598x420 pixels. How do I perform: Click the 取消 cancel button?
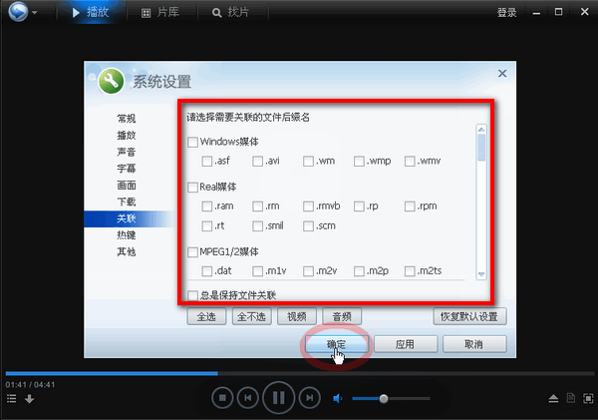coord(474,344)
